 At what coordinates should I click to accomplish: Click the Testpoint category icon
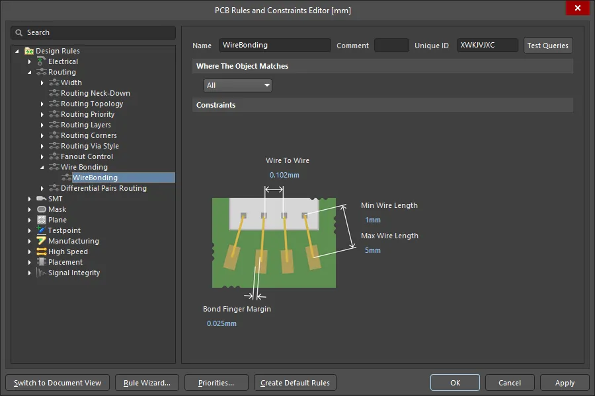(x=42, y=230)
